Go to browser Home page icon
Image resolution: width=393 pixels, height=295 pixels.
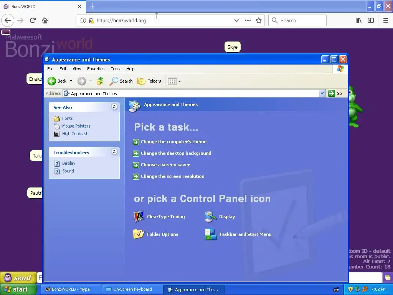[45, 20]
